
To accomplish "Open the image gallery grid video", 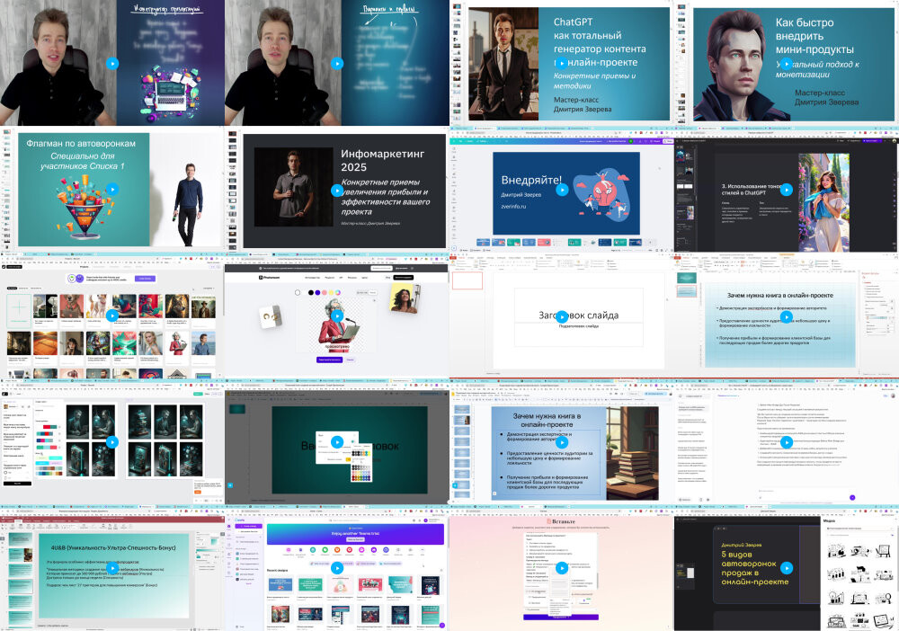I will 111,315.
